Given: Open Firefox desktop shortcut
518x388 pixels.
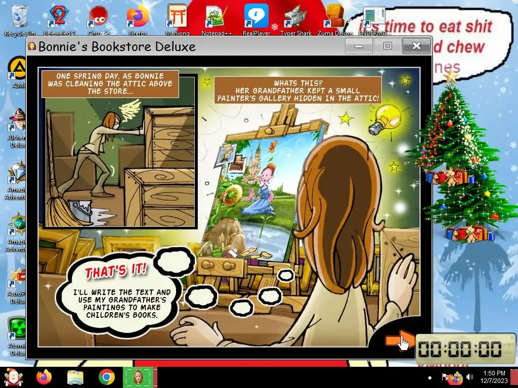Looking at the screenshot, I should pyautogui.click(x=138, y=19).
